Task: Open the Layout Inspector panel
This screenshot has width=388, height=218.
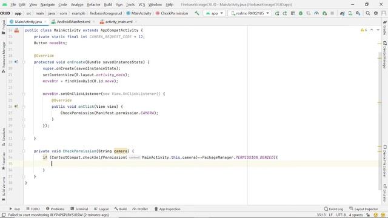Action: click(364, 209)
